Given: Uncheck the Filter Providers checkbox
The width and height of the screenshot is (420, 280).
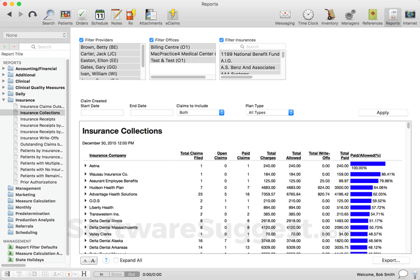Looking at the screenshot, I should pos(81,40).
